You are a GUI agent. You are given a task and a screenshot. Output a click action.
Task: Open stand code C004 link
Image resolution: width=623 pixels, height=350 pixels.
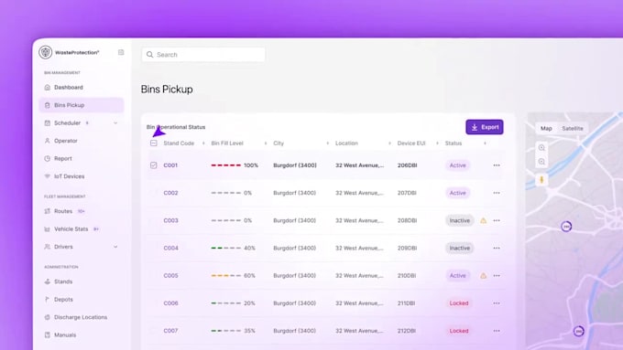click(x=170, y=249)
